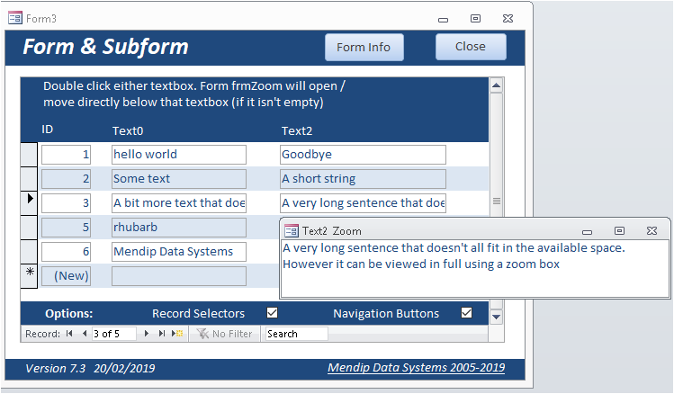Toggle the Record Selectors checkbox

pos(273,313)
